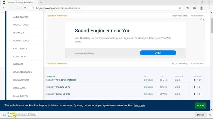Open the Developer Tools category

click(22, 72)
